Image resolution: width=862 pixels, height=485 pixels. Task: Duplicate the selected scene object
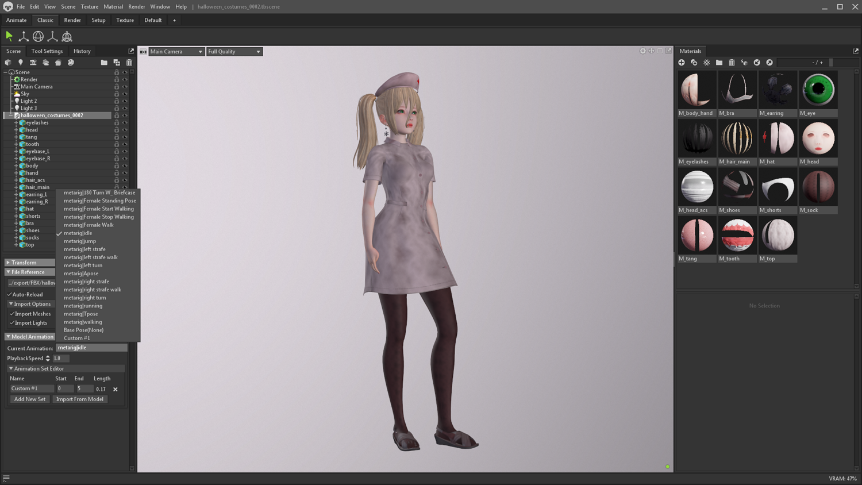(x=117, y=63)
